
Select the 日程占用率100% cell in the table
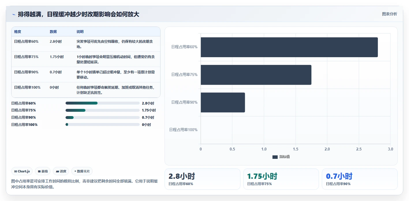tap(27, 88)
